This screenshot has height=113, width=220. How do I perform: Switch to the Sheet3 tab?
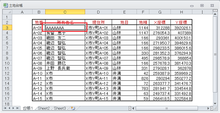pyautogui.click(x=60, y=108)
